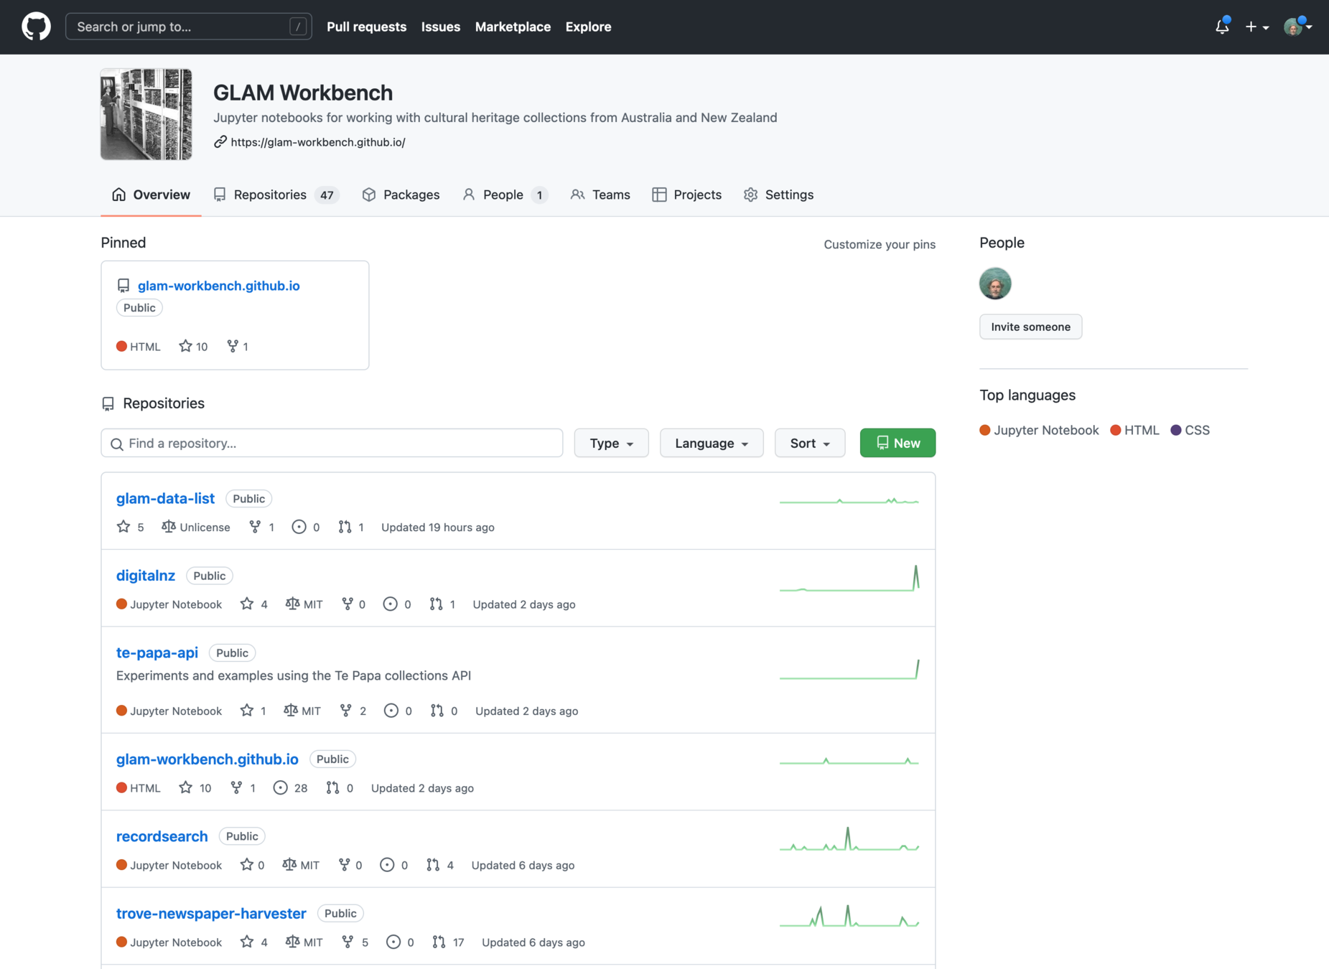Screen dimensions: 1329x969
Task: Select the Overview tab
Action: pos(151,195)
